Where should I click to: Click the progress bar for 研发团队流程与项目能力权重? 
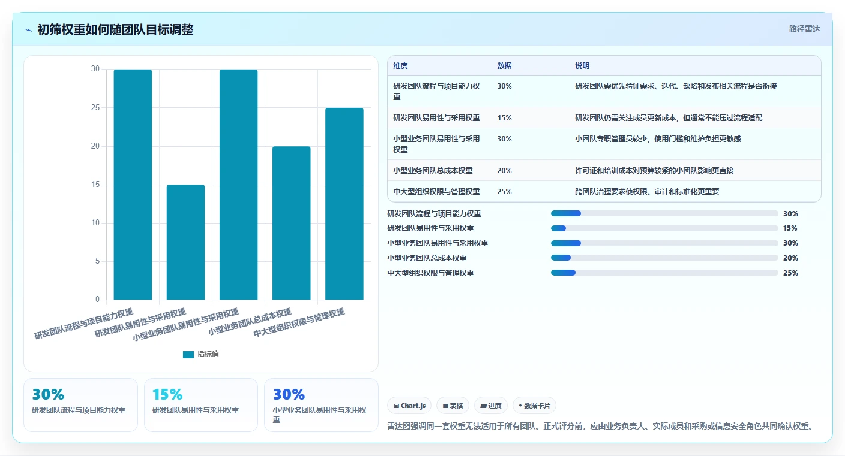pyautogui.click(x=664, y=213)
